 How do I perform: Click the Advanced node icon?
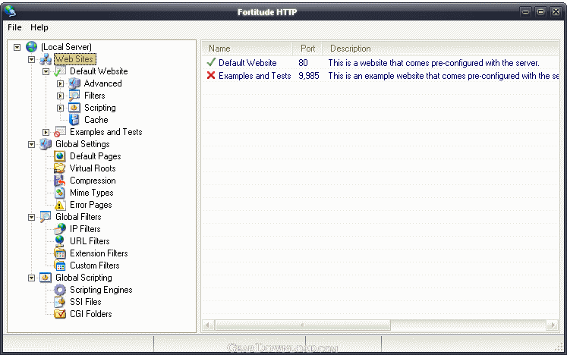[74, 83]
